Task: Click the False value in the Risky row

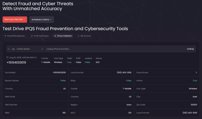Action: pos(129,81)
